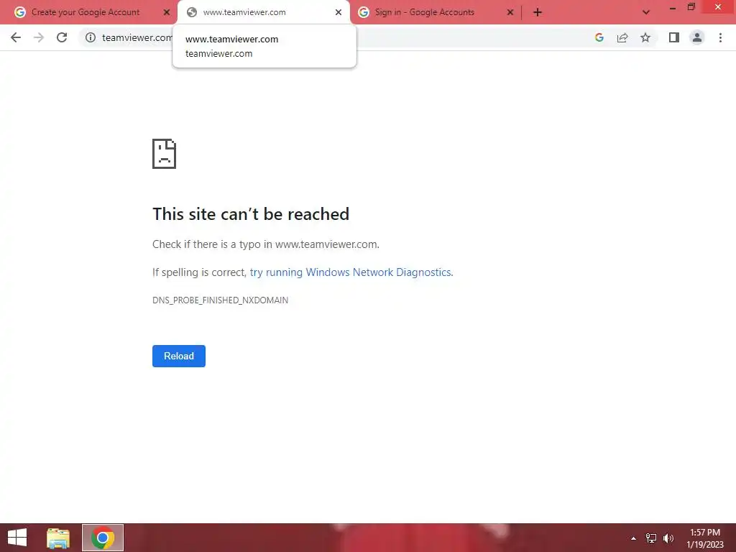Go back using the browser back arrow
Viewport: 736px width, 552px height.
(x=16, y=37)
